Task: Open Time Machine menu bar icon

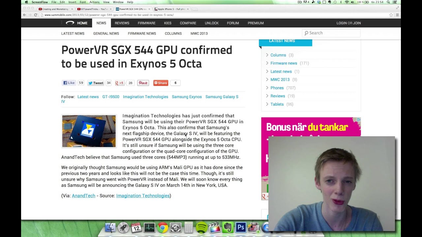Action: (x=335, y=2)
